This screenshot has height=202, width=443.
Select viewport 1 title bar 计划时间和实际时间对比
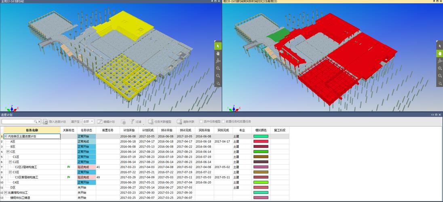[250, 1]
